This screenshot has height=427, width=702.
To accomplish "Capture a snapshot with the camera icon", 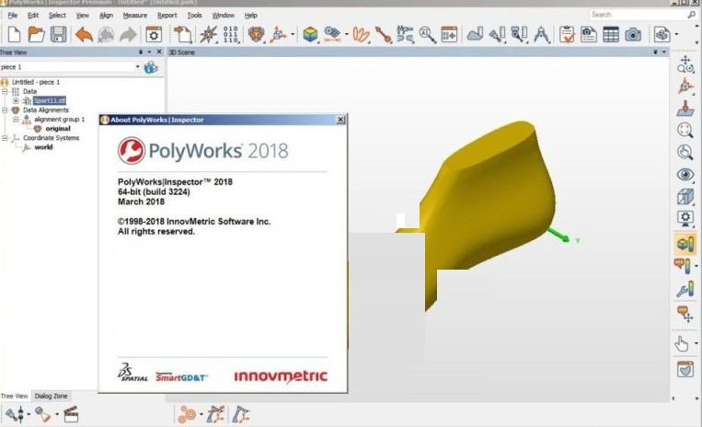I will click(x=633, y=34).
